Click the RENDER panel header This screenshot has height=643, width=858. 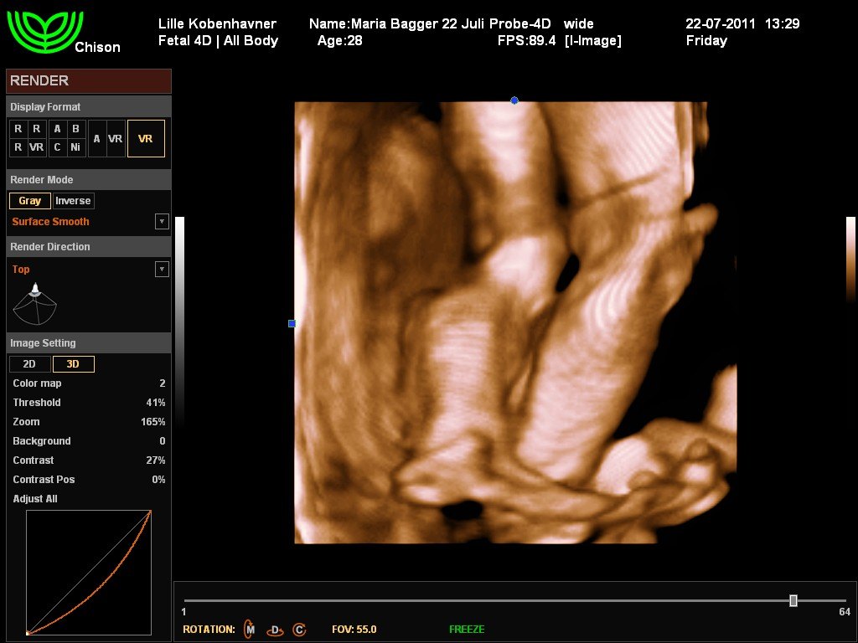pos(88,81)
